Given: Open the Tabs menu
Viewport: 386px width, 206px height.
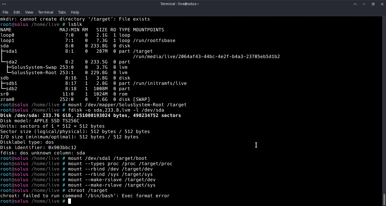Looking at the screenshot, I should pyautogui.click(x=62, y=12).
